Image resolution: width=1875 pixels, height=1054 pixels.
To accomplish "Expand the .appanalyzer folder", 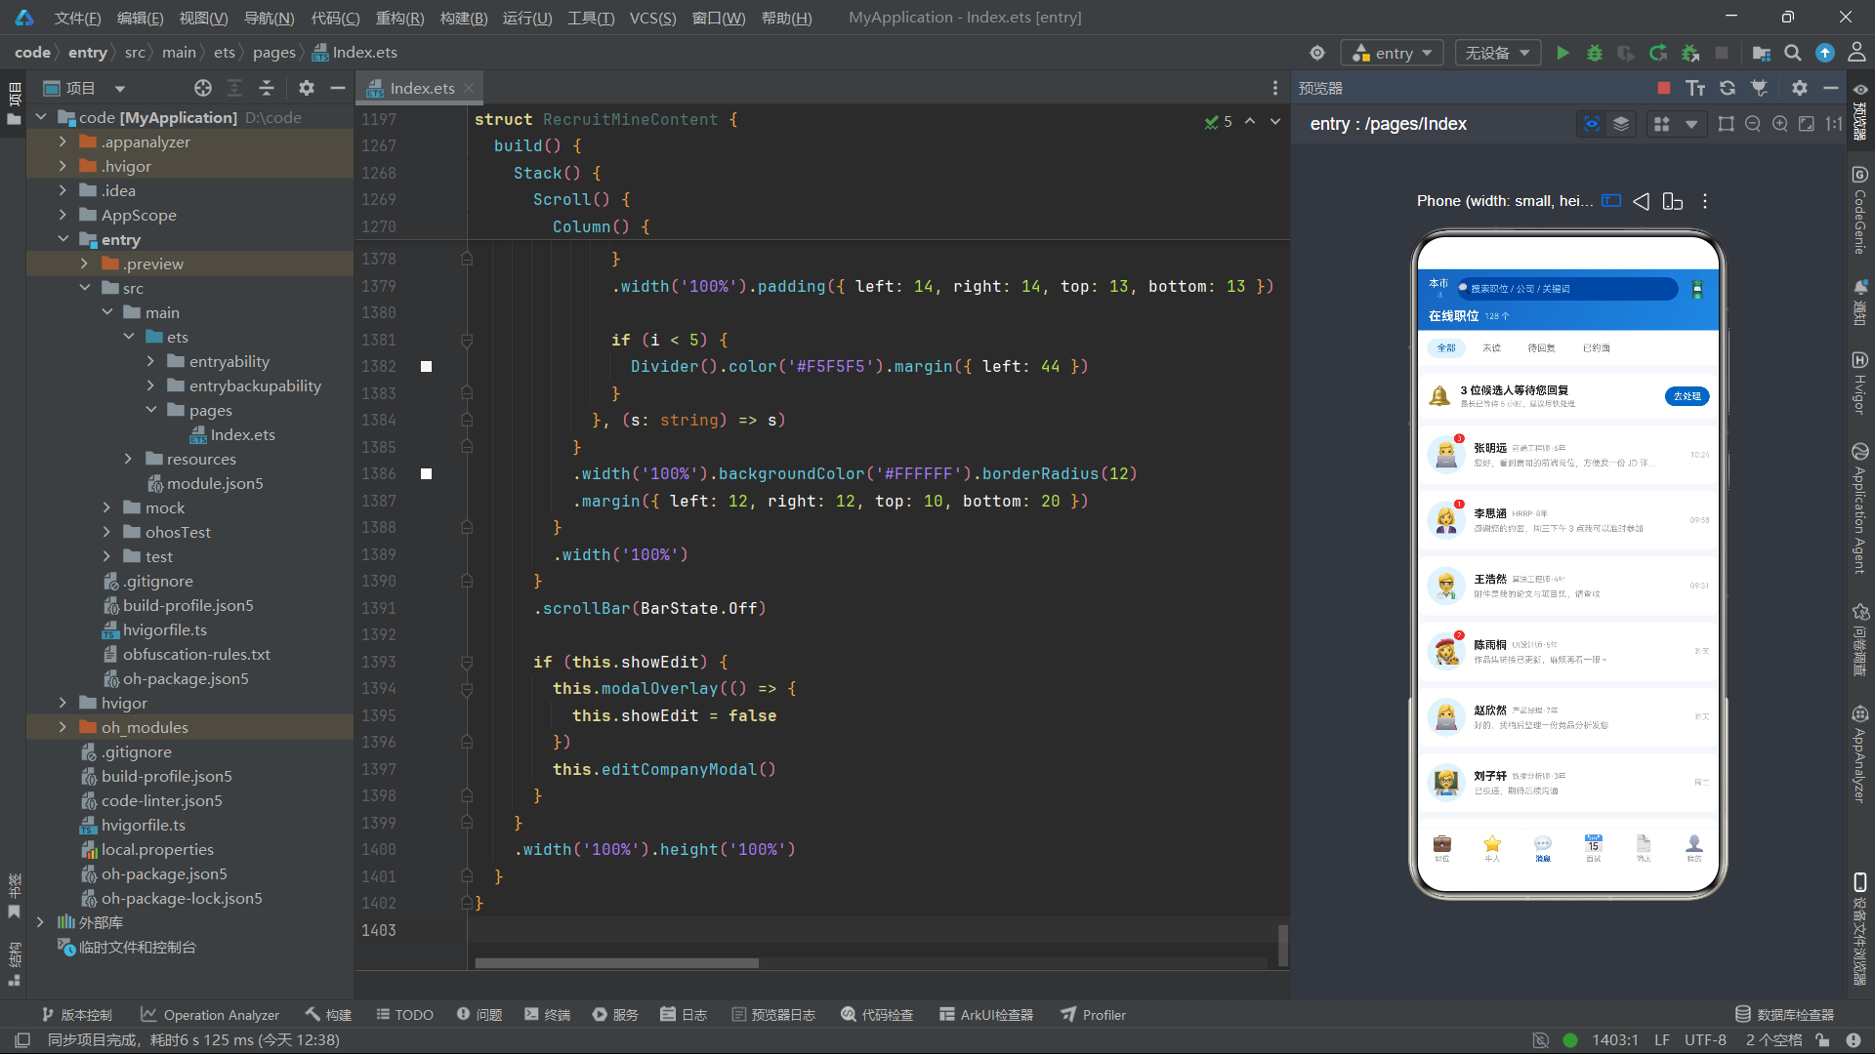I will (62, 142).
